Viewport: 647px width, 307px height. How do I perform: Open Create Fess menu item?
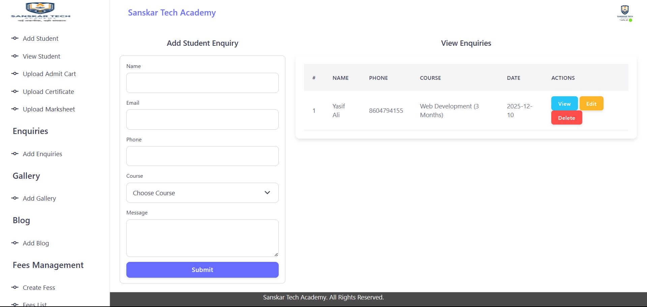pyautogui.click(x=39, y=288)
